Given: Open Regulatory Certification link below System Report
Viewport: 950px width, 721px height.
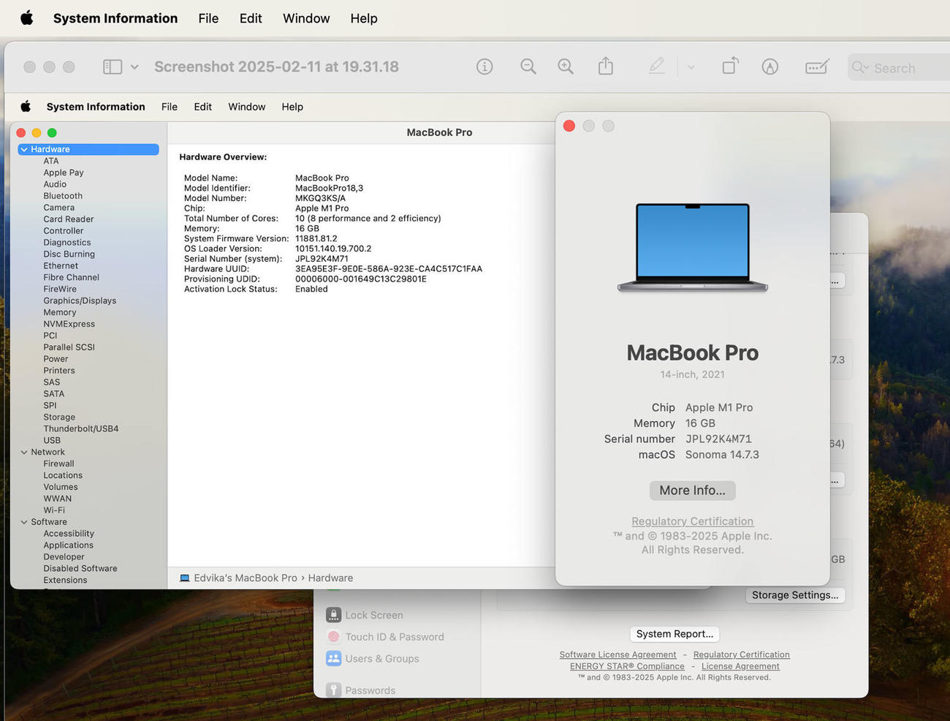Looking at the screenshot, I should 742,654.
